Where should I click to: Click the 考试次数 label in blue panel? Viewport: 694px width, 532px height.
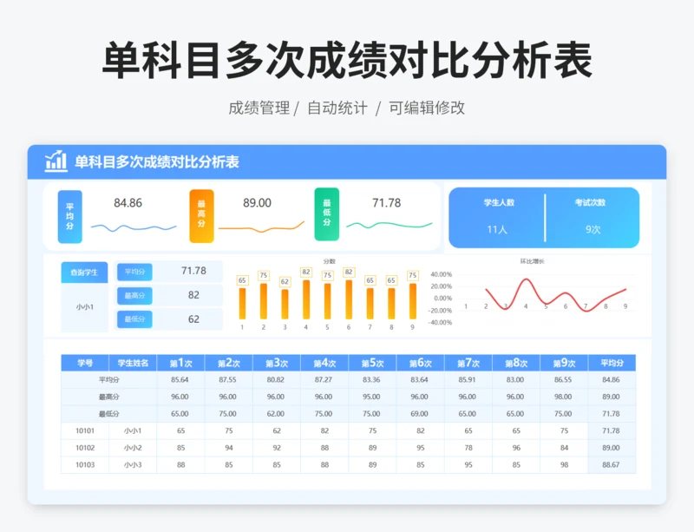pos(590,202)
